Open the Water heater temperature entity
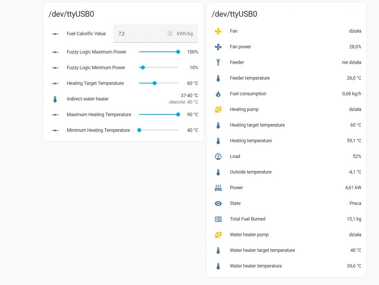Viewport: 379px width, 285px height. 256,266
